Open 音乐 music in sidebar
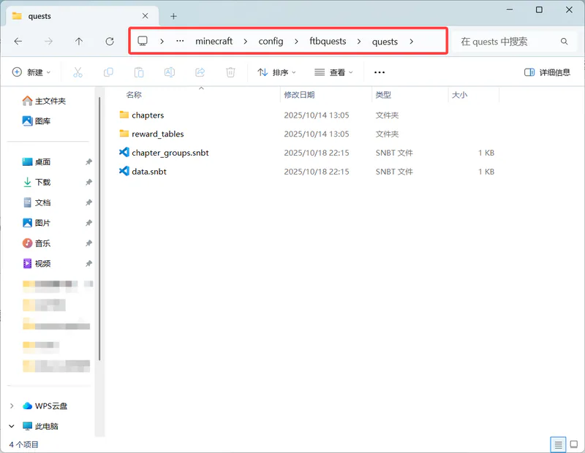The height and width of the screenshot is (453, 585). click(36, 243)
